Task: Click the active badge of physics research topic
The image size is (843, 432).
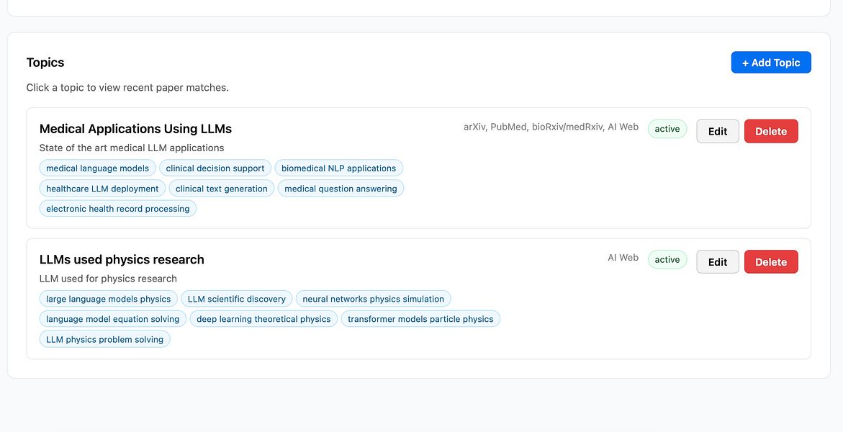Action: pos(667,259)
